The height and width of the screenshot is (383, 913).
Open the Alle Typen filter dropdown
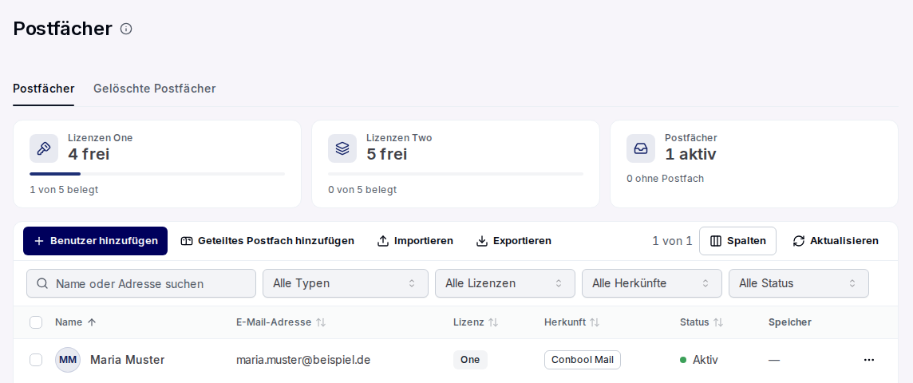pyautogui.click(x=346, y=283)
